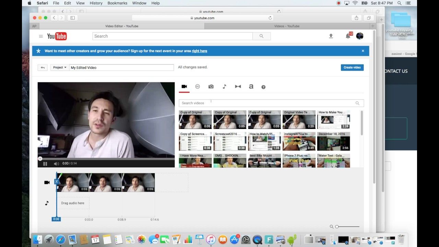Pause the video preview

pyautogui.click(x=45, y=164)
